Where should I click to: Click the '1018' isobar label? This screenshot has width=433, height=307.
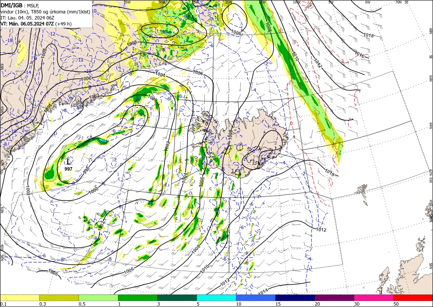point(368,36)
